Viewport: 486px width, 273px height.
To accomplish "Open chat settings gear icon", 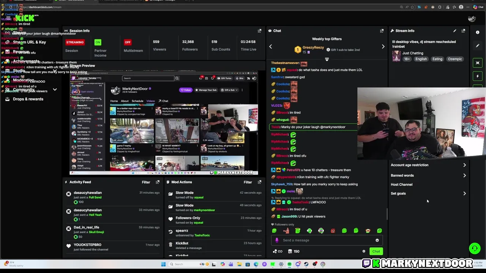I will [364, 251].
